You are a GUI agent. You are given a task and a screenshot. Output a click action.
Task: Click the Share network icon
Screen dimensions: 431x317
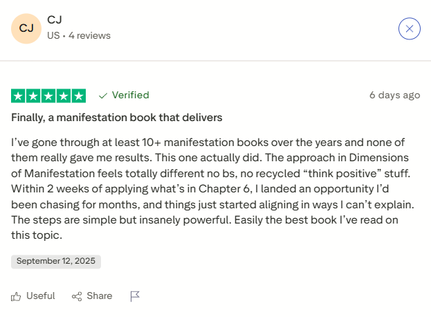pos(77,296)
